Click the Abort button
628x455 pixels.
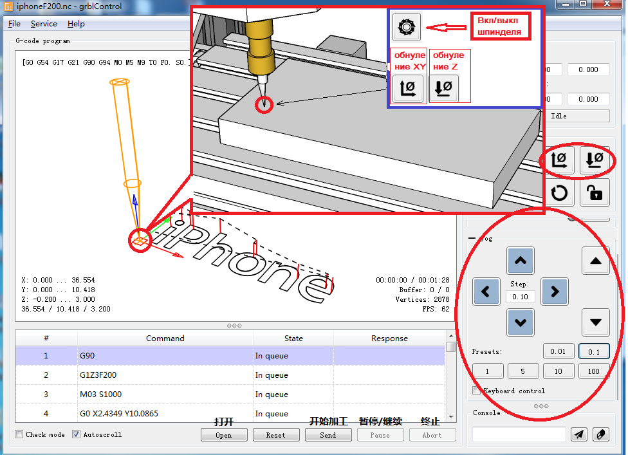tap(432, 435)
